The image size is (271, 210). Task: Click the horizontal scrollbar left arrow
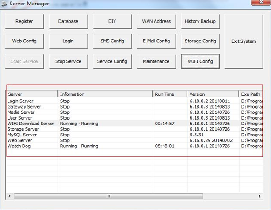[10, 196]
